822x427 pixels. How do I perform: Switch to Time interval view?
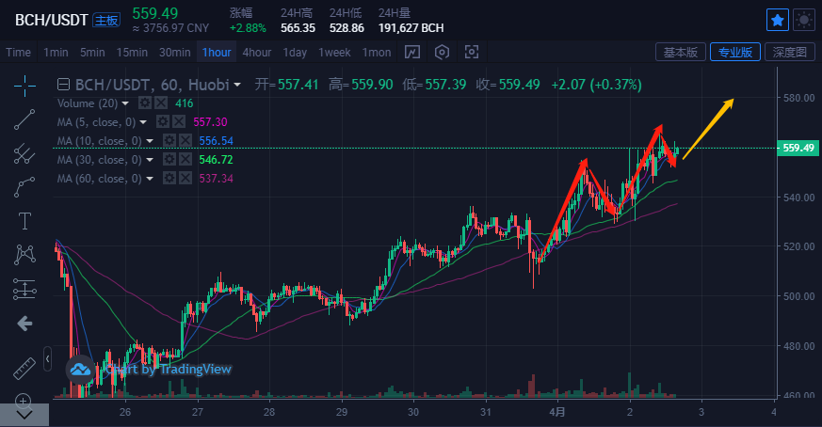click(x=18, y=53)
